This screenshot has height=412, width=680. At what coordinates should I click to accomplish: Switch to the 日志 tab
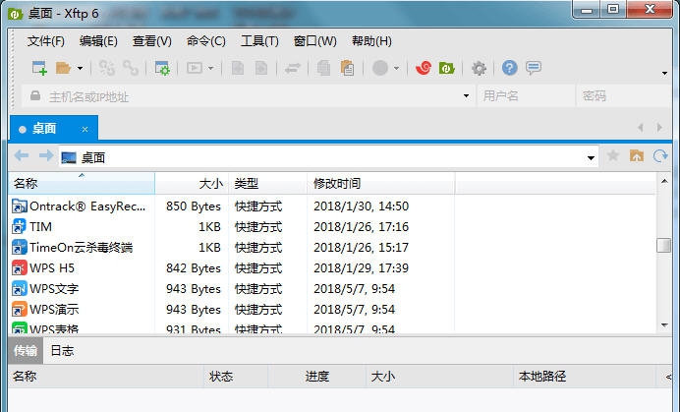point(62,351)
